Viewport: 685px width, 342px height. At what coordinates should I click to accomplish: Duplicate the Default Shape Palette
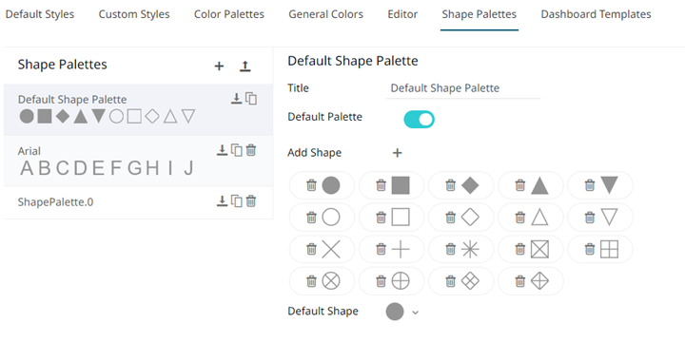pyautogui.click(x=251, y=99)
